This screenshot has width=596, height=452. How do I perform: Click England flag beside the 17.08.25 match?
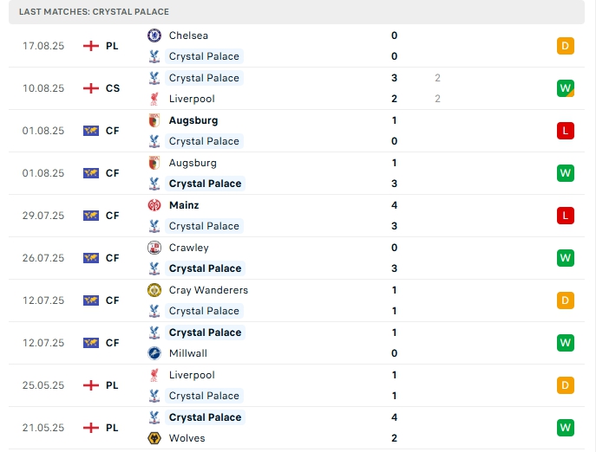pyautogui.click(x=91, y=46)
